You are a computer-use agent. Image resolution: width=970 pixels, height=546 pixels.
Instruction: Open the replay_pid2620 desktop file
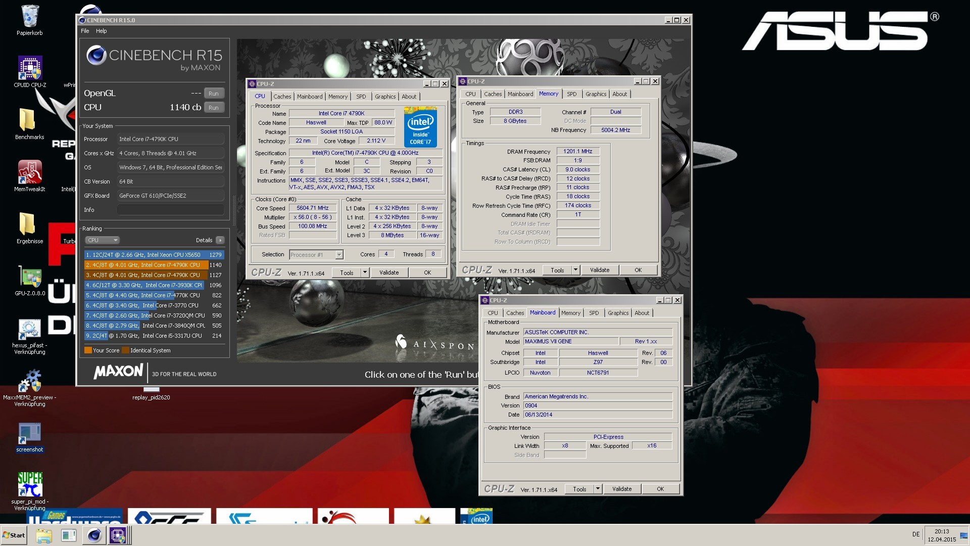[151, 393]
